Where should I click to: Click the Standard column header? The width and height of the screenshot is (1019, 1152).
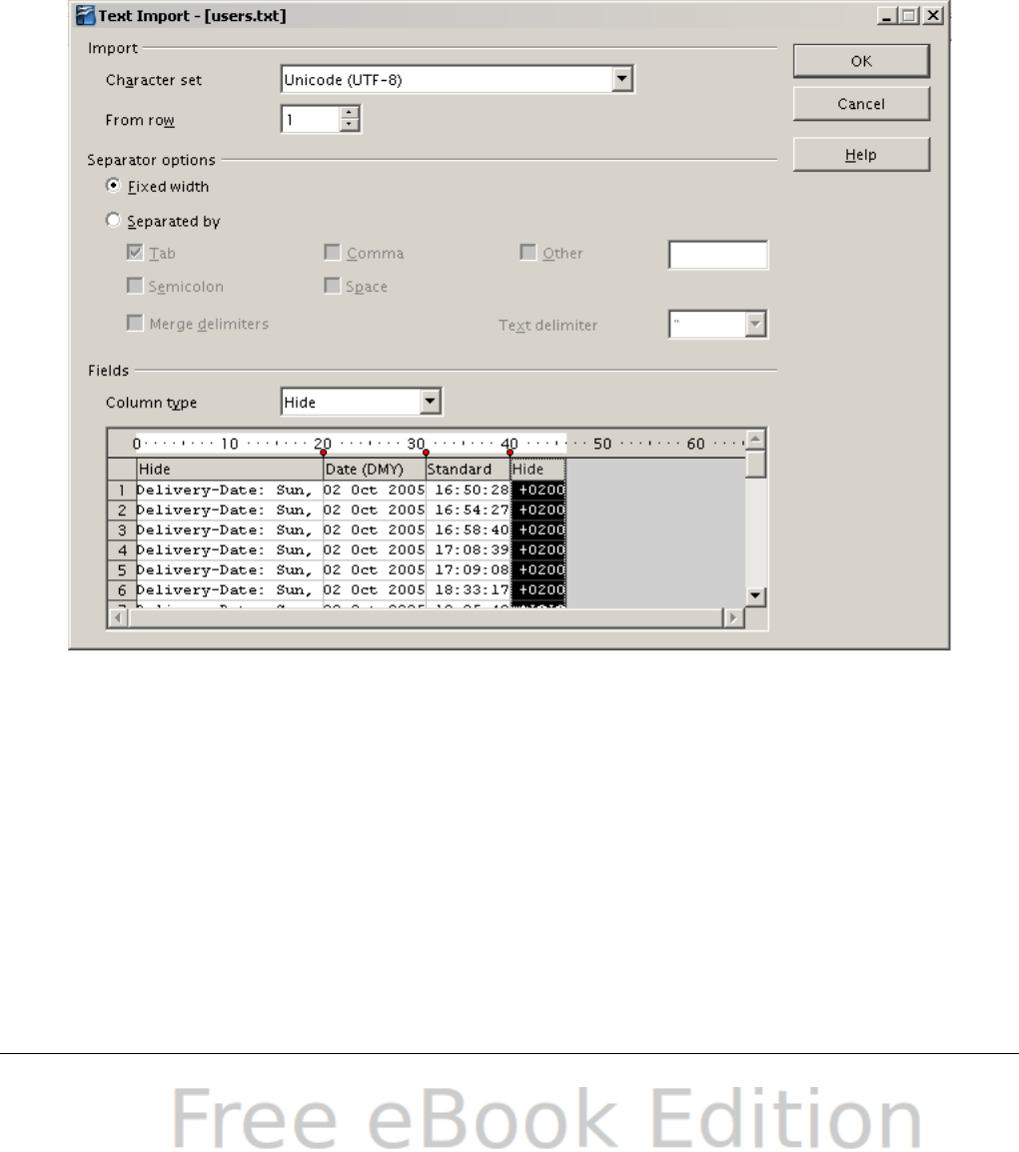click(x=468, y=469)
